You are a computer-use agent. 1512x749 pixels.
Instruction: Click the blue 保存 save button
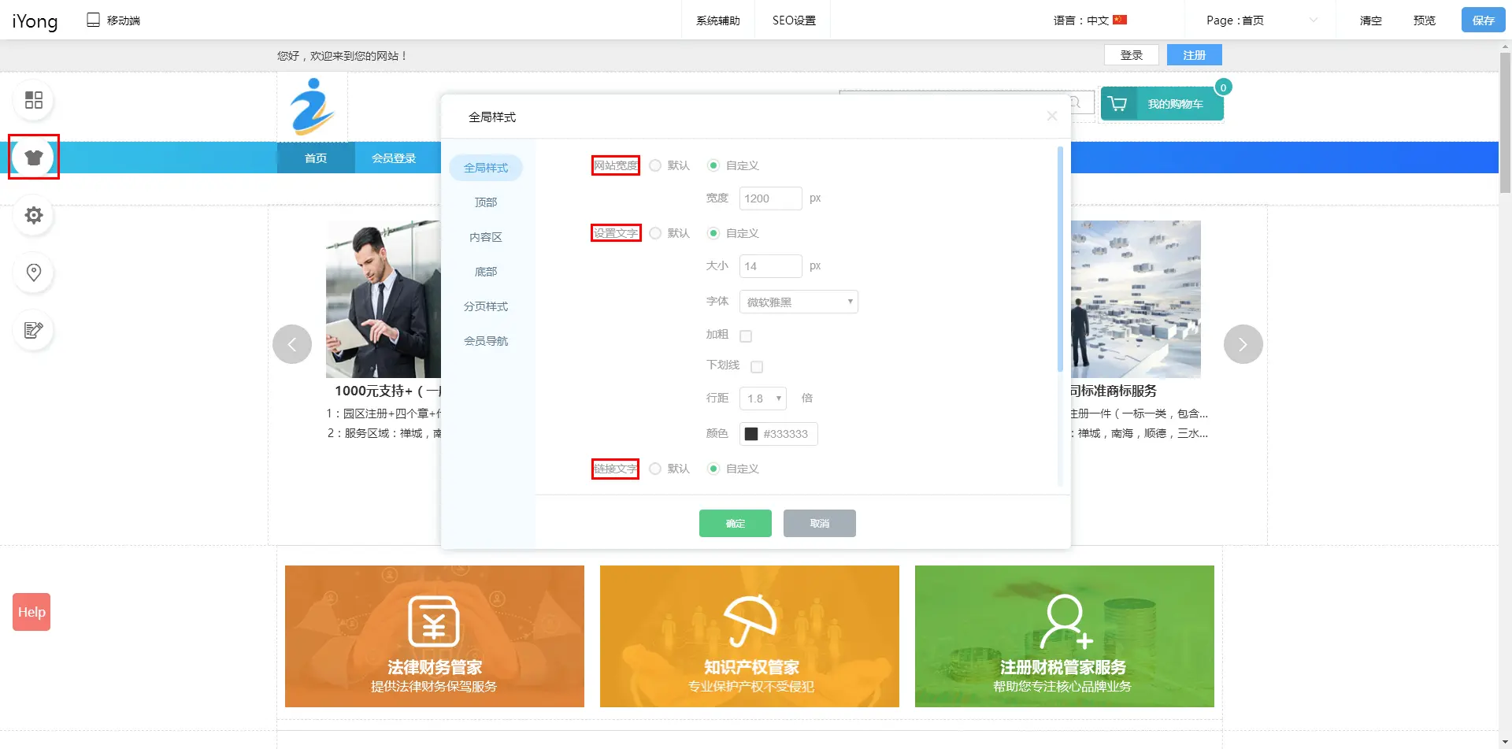click(x=1483, y=20)
